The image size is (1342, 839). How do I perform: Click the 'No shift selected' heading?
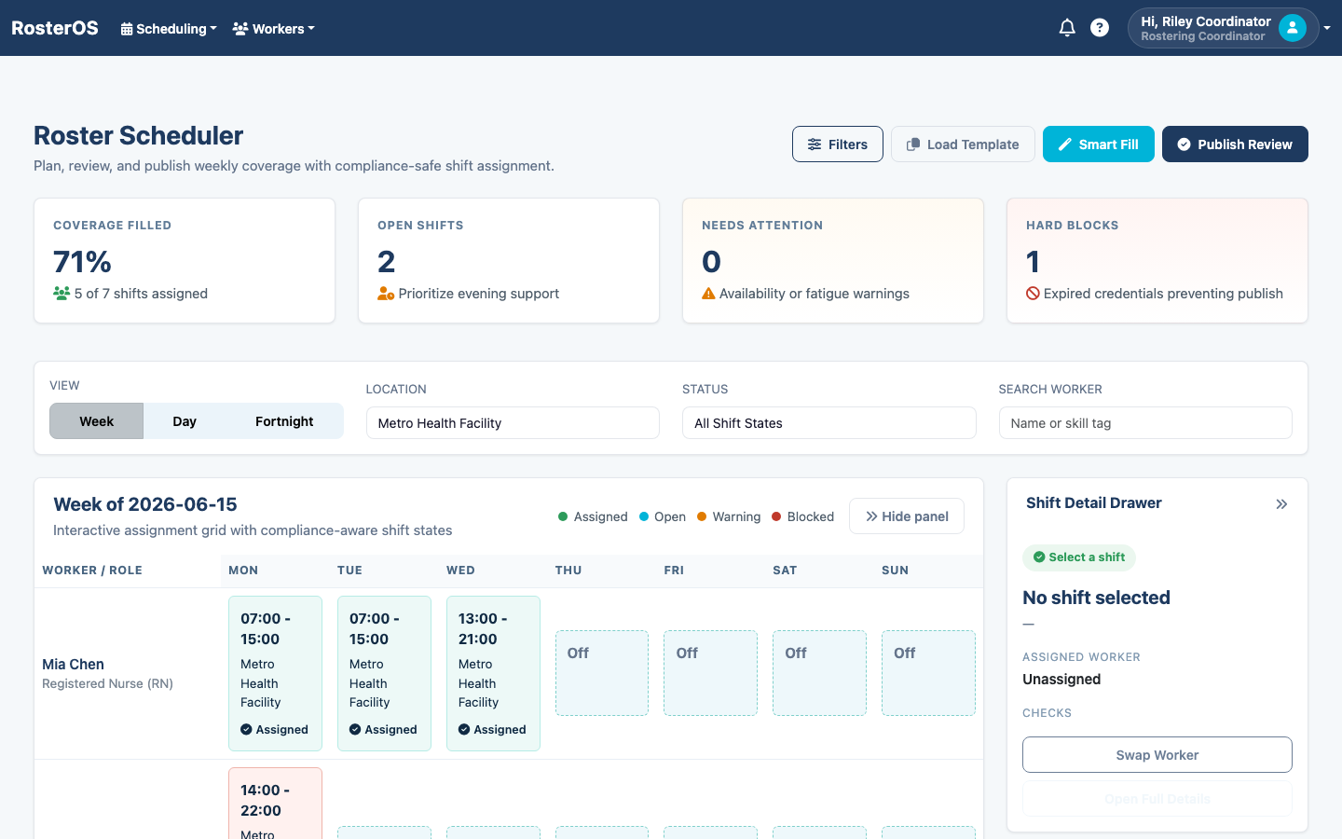1096,598
